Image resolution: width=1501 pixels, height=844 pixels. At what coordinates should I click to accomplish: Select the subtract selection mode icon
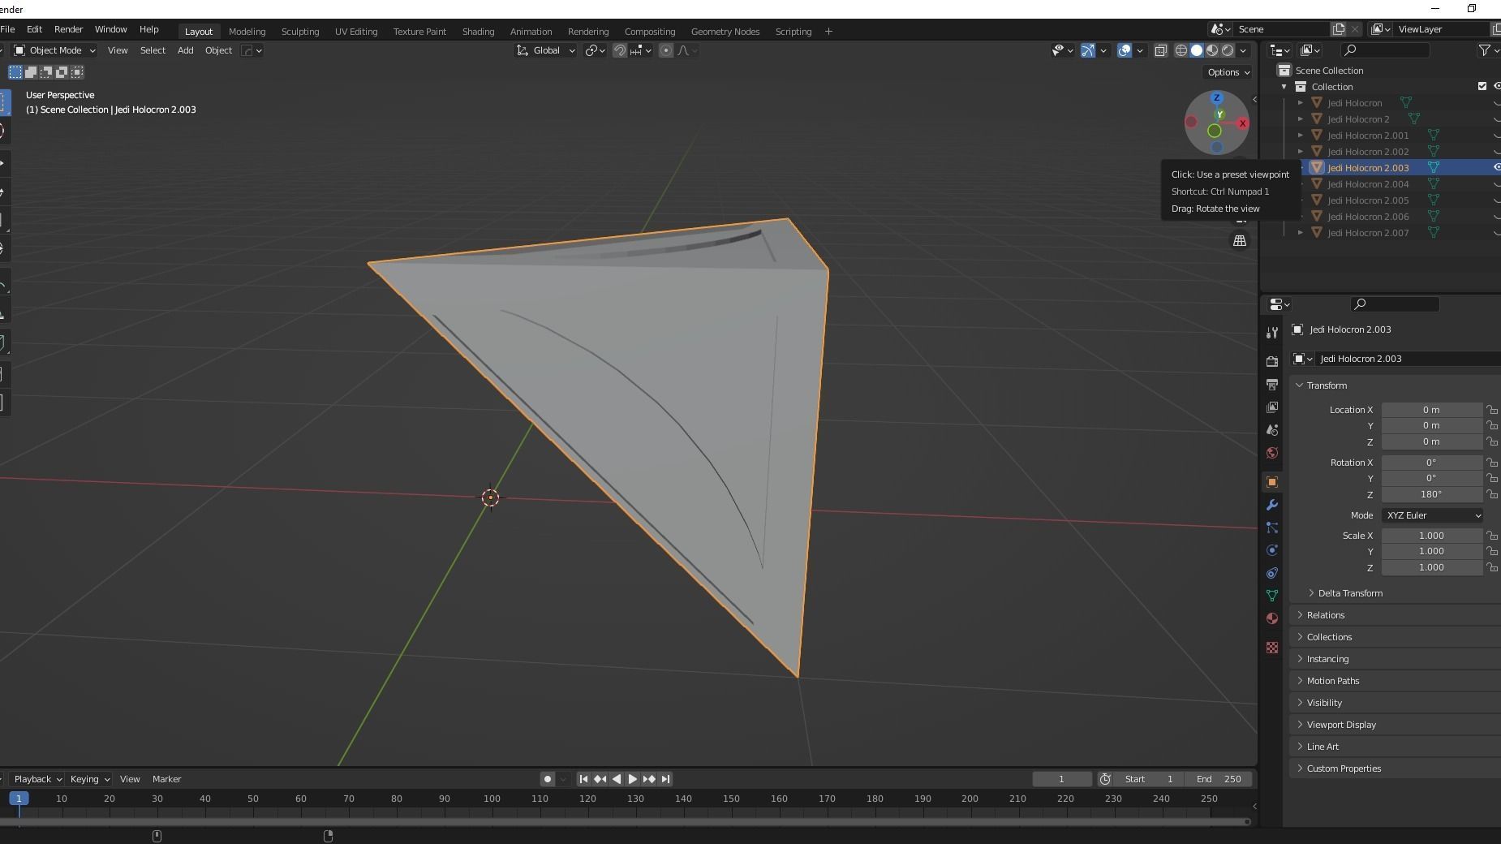click(x=46, y=72)
